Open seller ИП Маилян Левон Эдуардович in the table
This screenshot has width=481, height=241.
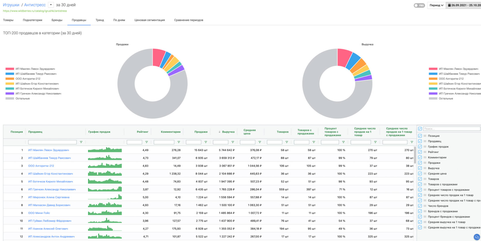pos(48,150)
